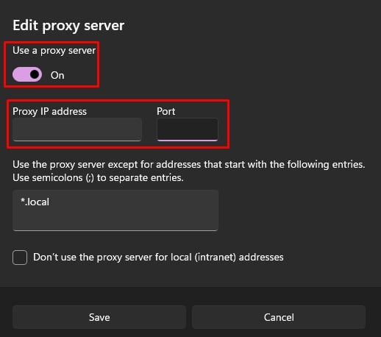Click the Use a proxy server label
This screenshot has height=337, width=381.
54,51
